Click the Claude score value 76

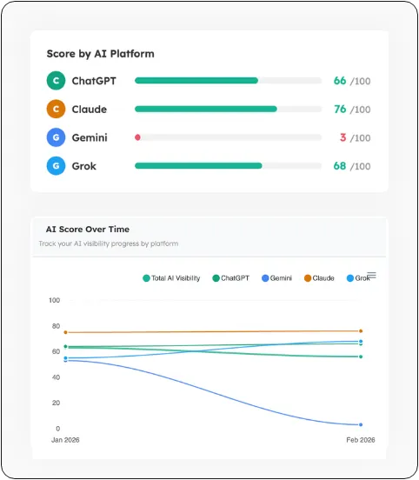click(x=340, y=110)
